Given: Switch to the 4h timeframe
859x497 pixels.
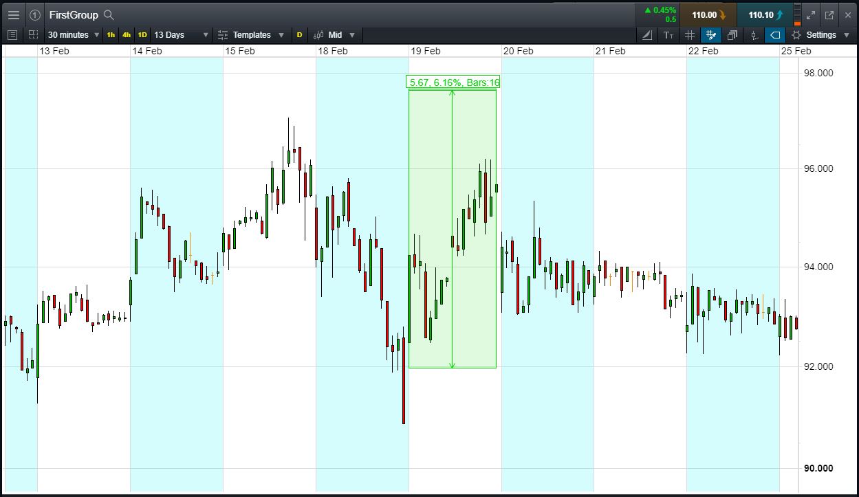Looking at the screenshot, I should [x=127, y=35].
